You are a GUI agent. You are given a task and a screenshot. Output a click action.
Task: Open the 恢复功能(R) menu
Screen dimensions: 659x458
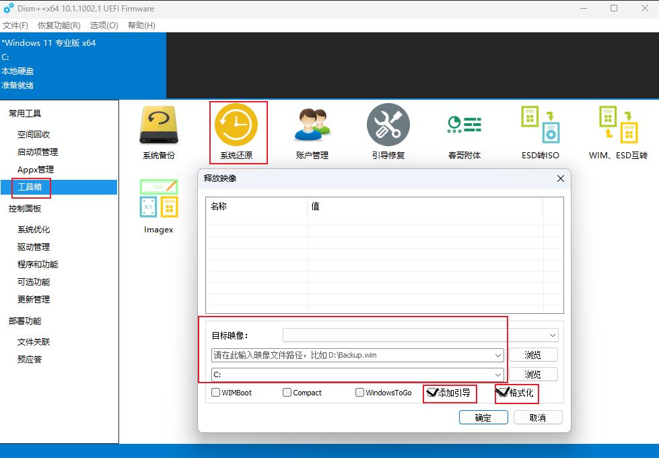[x=59, y=25]
